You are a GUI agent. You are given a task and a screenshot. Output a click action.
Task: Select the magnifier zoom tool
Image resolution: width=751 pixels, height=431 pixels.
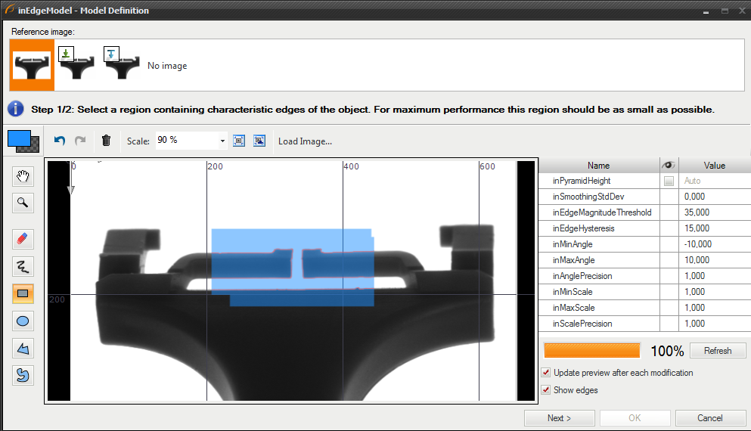[23, 203]
